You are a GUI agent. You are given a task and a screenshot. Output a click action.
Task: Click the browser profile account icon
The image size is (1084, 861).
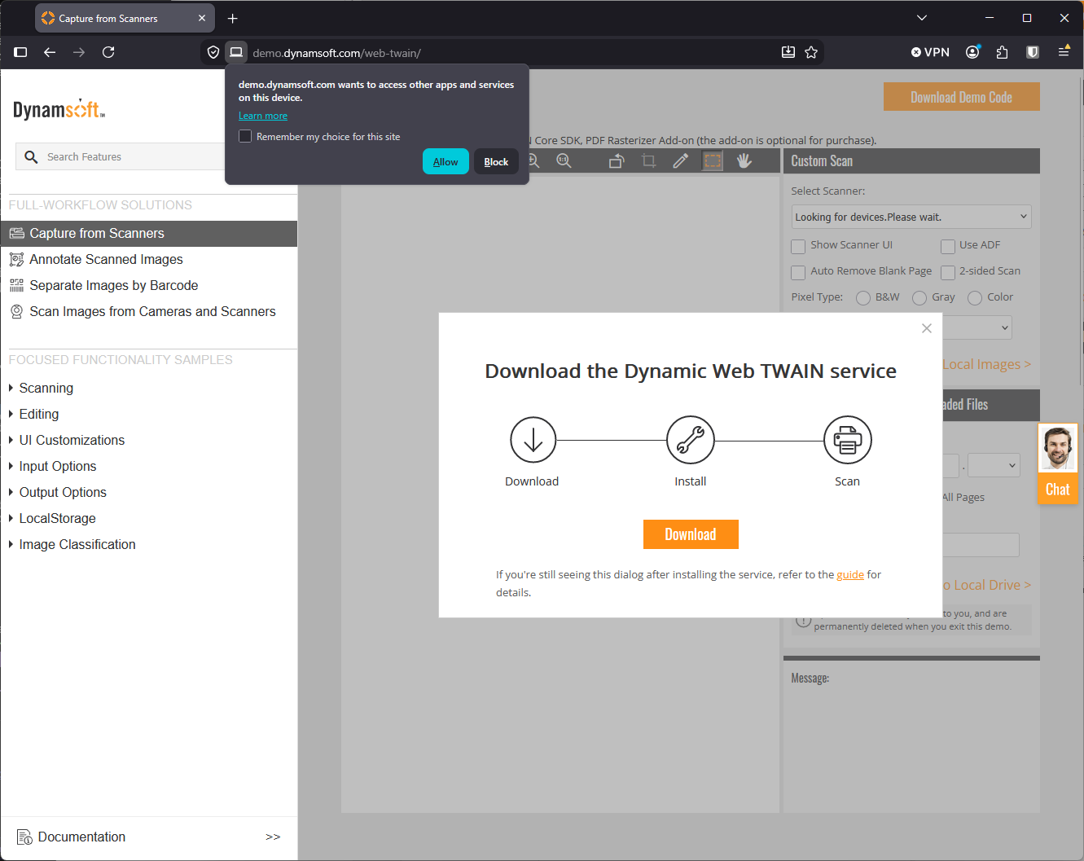tap(972, 52)
